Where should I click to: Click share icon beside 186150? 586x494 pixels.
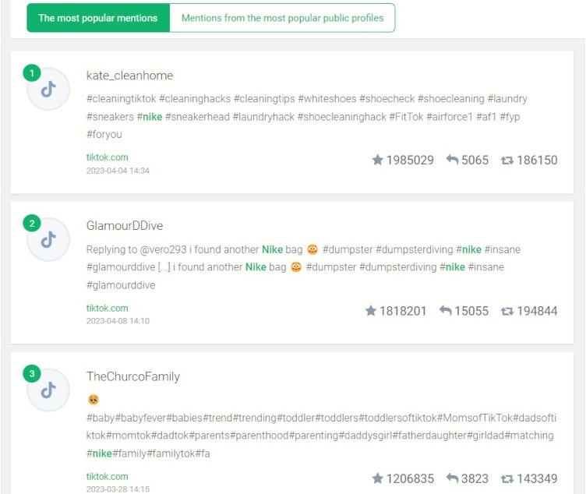pyautogui.click(x=507, y=161)
